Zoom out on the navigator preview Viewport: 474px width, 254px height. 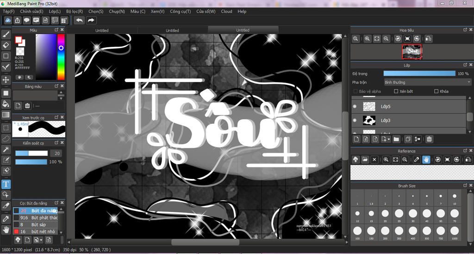pyautogui.click(x=386, y=39)
